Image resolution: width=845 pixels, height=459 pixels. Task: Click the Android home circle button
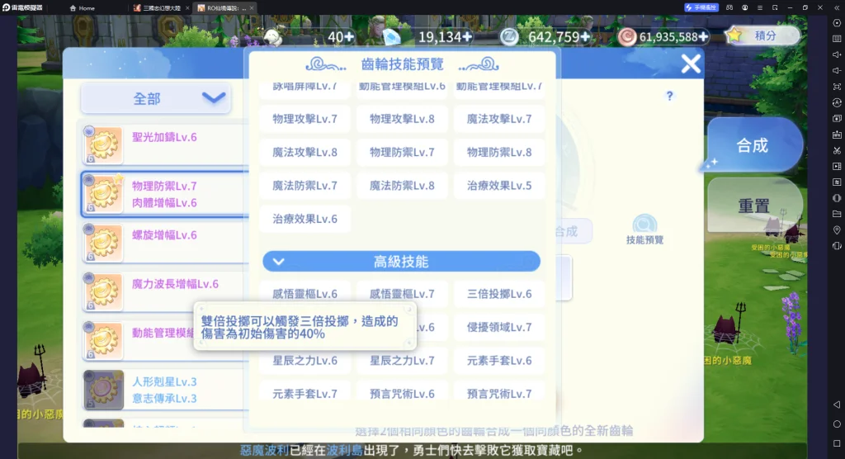tap(837, 424)
